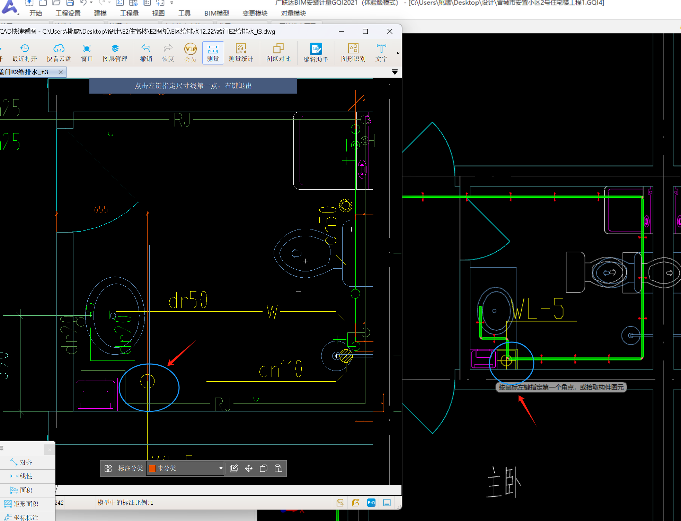Click the 恢复 redo icon
Screen dimensions: 681x521
[x=168, y=53]
